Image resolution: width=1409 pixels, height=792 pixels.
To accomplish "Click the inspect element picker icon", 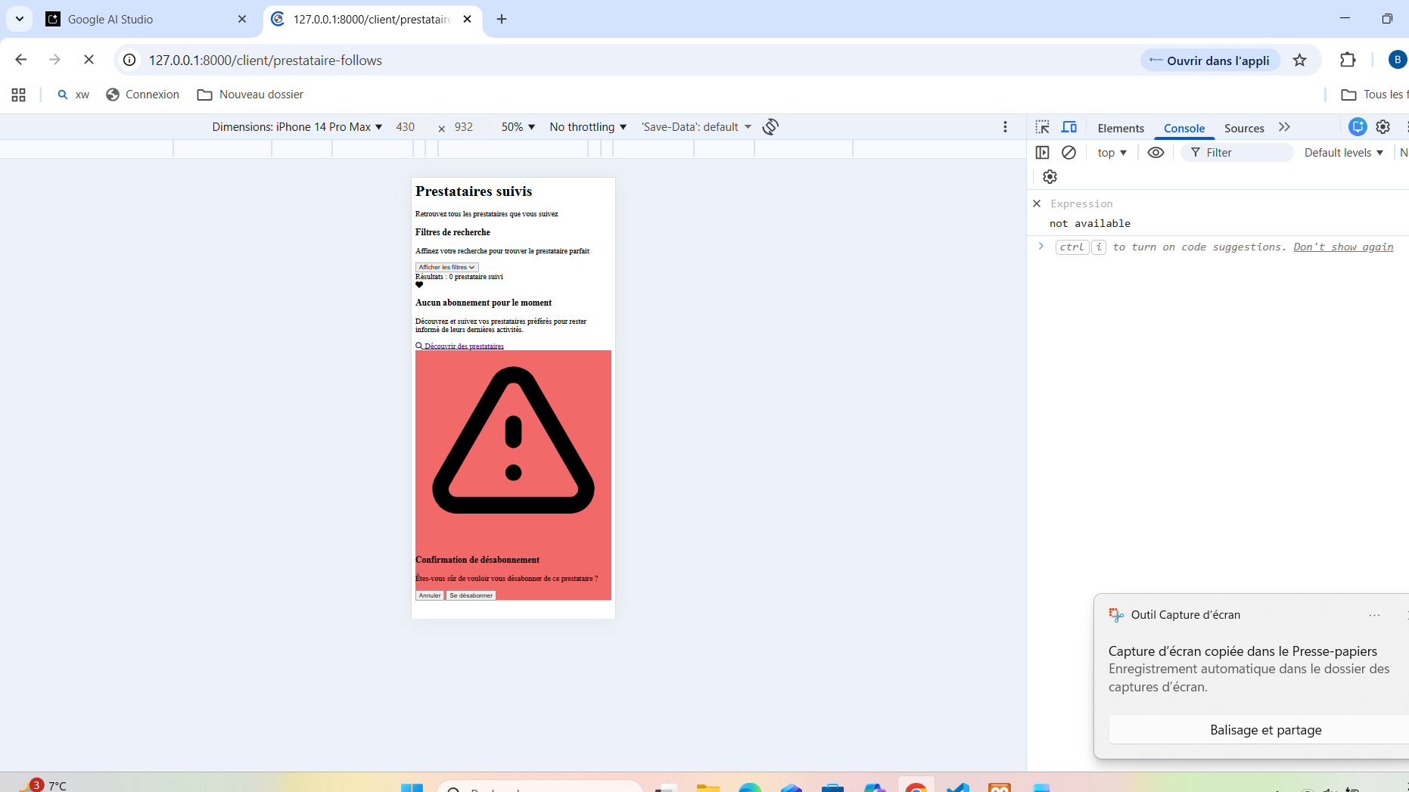I will [1043, 127].
